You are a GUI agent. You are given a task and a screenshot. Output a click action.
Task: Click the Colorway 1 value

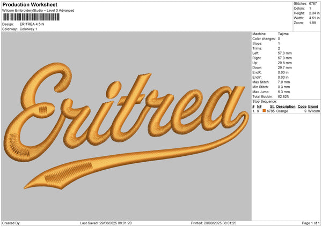tap(28, 29)
